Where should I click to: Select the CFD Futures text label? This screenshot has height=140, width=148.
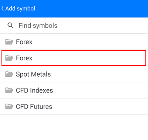[x=34, y=107]
